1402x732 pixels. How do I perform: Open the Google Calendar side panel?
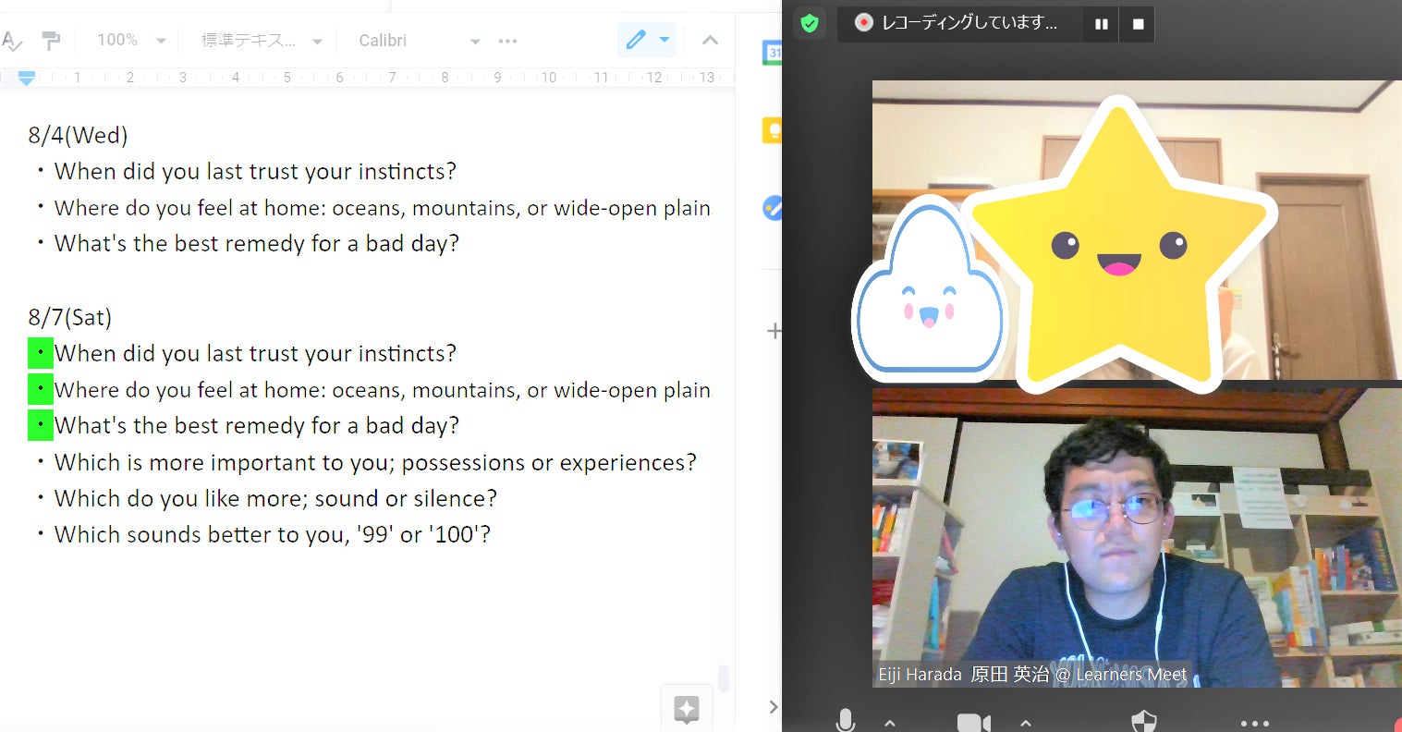point(772,53)
